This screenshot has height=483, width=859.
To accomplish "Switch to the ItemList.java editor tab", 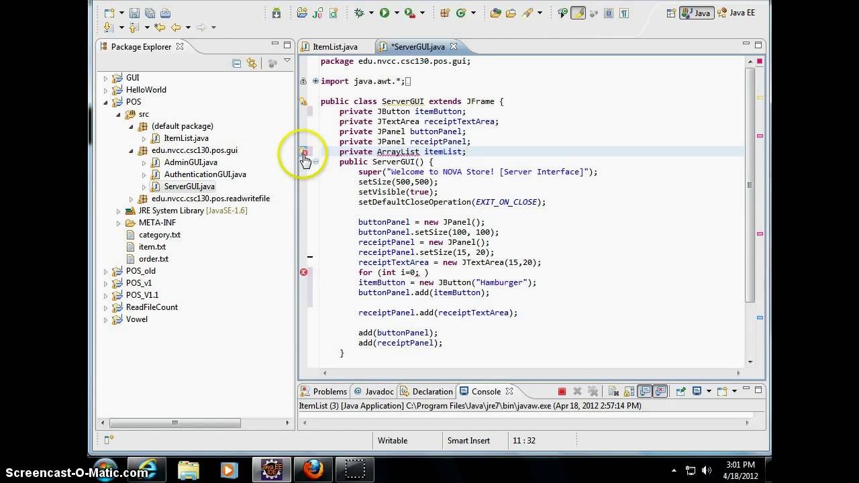I will coord(334,47).
